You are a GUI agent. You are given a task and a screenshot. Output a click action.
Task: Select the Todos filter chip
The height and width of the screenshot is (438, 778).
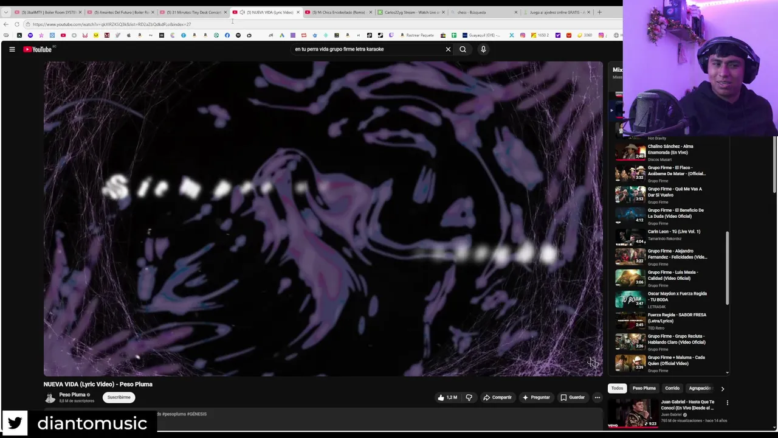[x=617, y=388]
